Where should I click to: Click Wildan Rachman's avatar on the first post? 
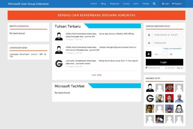pyautogui.click(x=59, y=36)
